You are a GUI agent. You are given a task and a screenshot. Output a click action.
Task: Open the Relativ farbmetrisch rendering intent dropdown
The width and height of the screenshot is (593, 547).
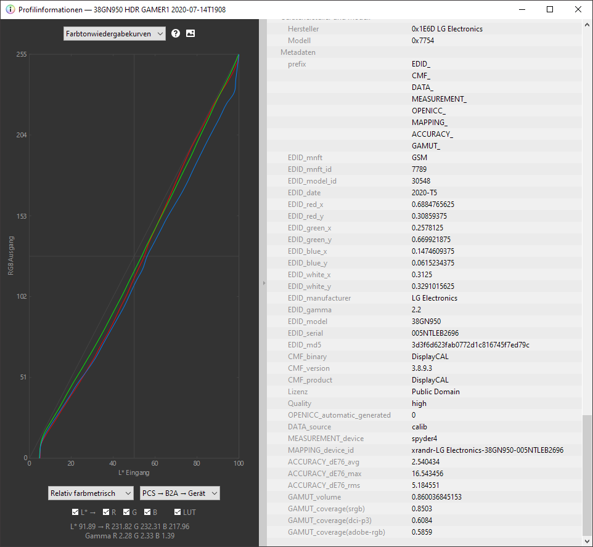pos(91,493)
